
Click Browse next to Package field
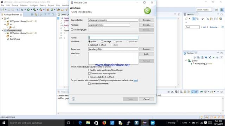pyautogui.click(x=147, y=25)
